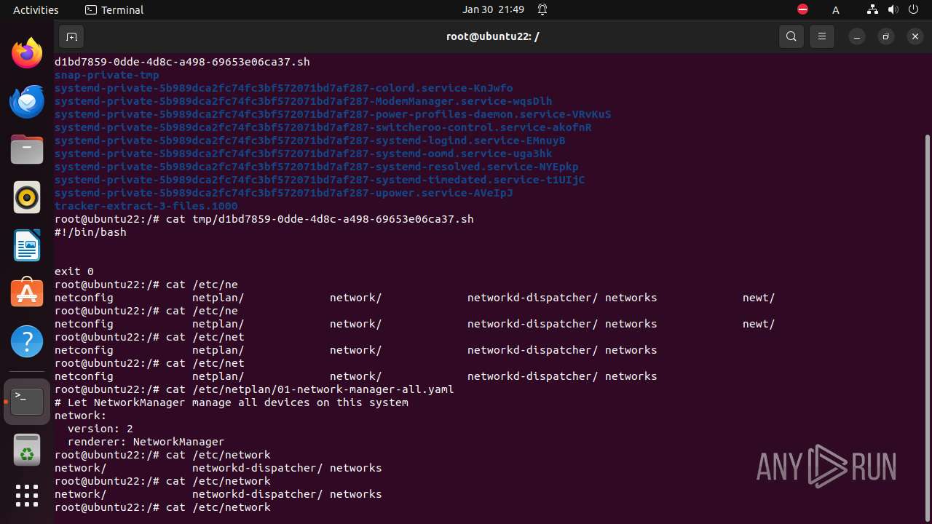Launch Thunderbird mail from the dock
The height and width of the screenshot is (524, 932).
[x=27, y=101]
